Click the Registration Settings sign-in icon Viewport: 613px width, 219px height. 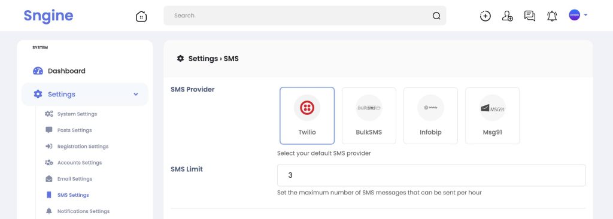[x=49, y=146]
